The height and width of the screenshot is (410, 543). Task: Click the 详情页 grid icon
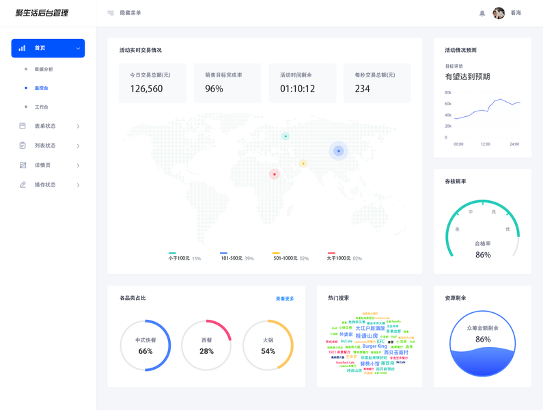[x=23, y=165]
